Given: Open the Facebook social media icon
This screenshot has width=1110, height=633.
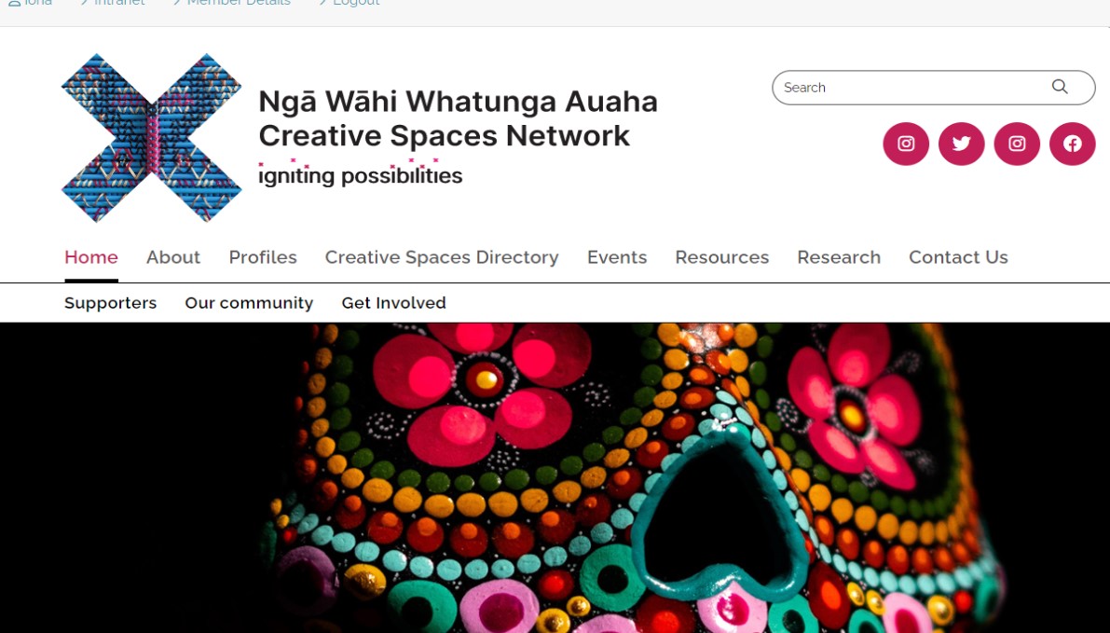Looking at the screenshot, I should [1073, 144].
